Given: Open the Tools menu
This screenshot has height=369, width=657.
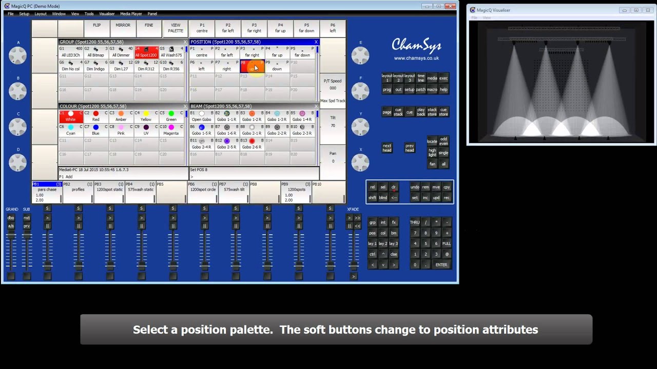Looking at the screenshot, I should 89,14.
